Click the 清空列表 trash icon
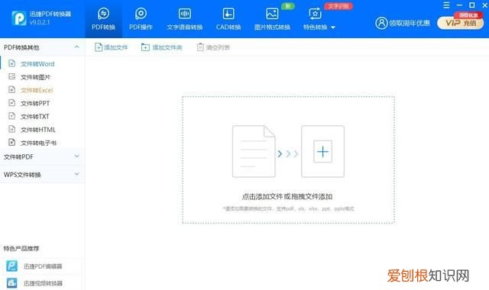The image size is (489, 290). click(200, 47)
